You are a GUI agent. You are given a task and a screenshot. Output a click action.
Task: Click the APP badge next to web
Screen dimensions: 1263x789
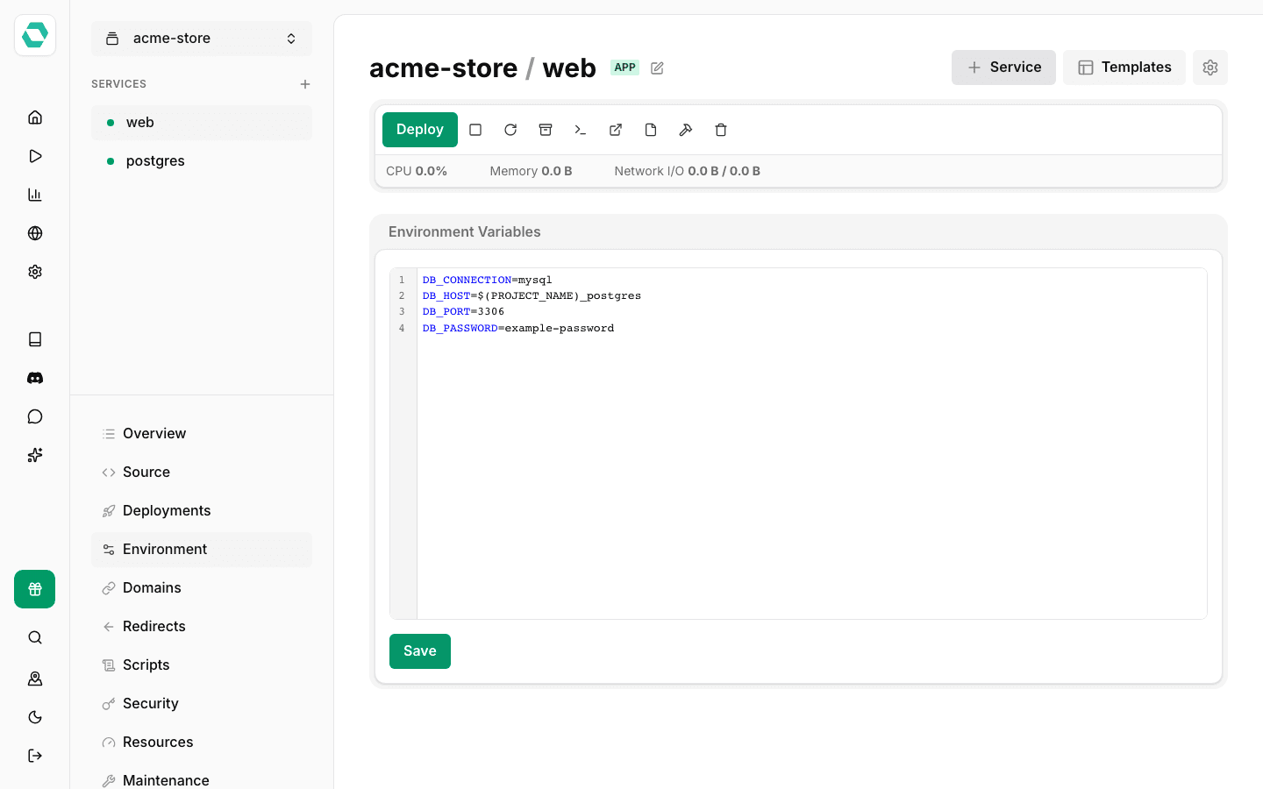[x=625, y=68]
